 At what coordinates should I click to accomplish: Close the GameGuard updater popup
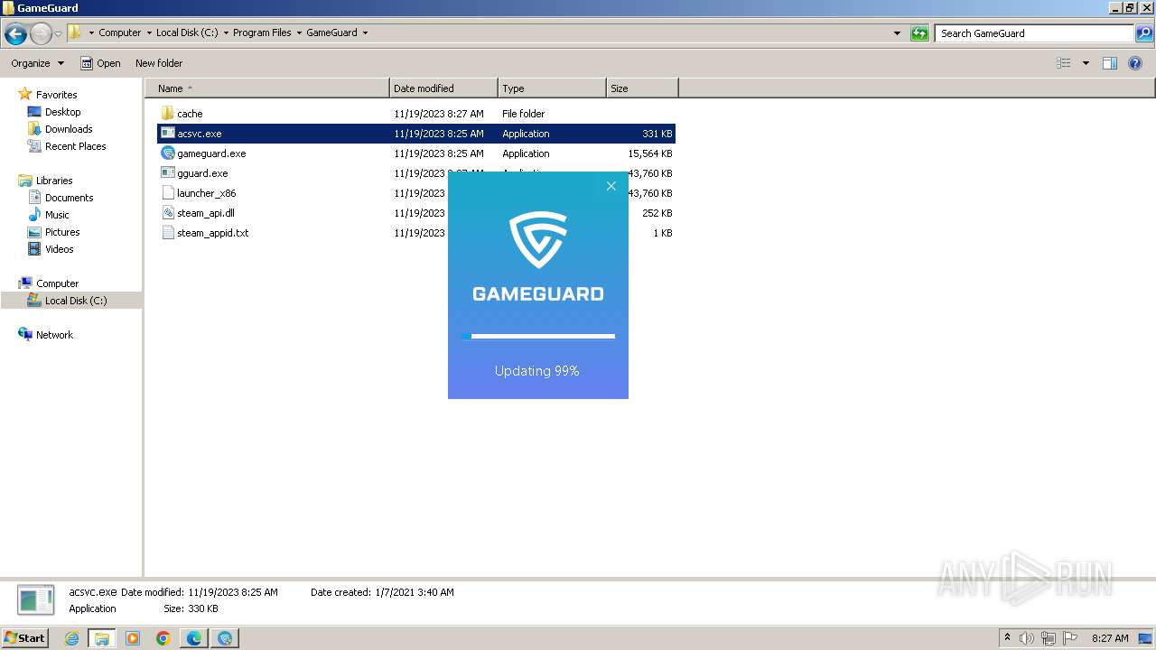point(611,186)
